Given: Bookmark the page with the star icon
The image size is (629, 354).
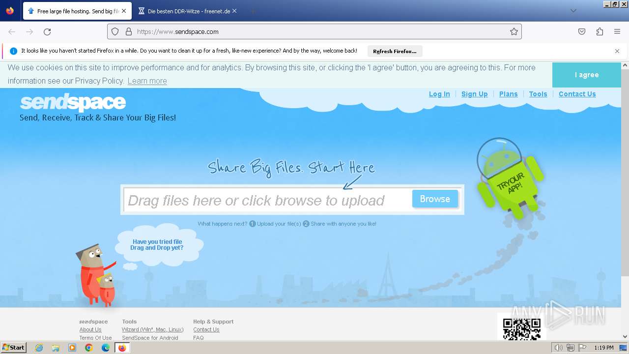Looking at the screenshot, I should pos(514,31).
